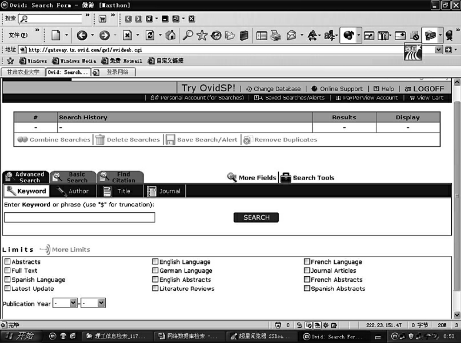Select the Journal search tab

165,191
